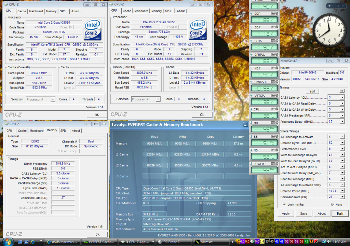Screen dimensions: 350x246
Task: Click the About button in MemSet
Action: [x=322, y=214]
